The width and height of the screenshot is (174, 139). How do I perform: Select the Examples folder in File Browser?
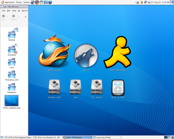pyautogui.click(x=12, y=50)
